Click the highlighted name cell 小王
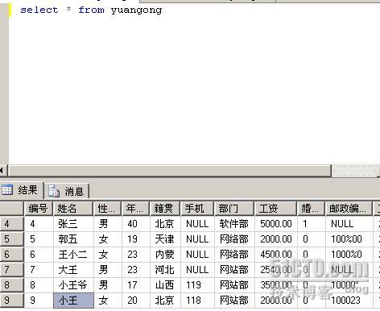Image resolution: width=380 pixels, height=311 pixels. click(x=73, y=301)
